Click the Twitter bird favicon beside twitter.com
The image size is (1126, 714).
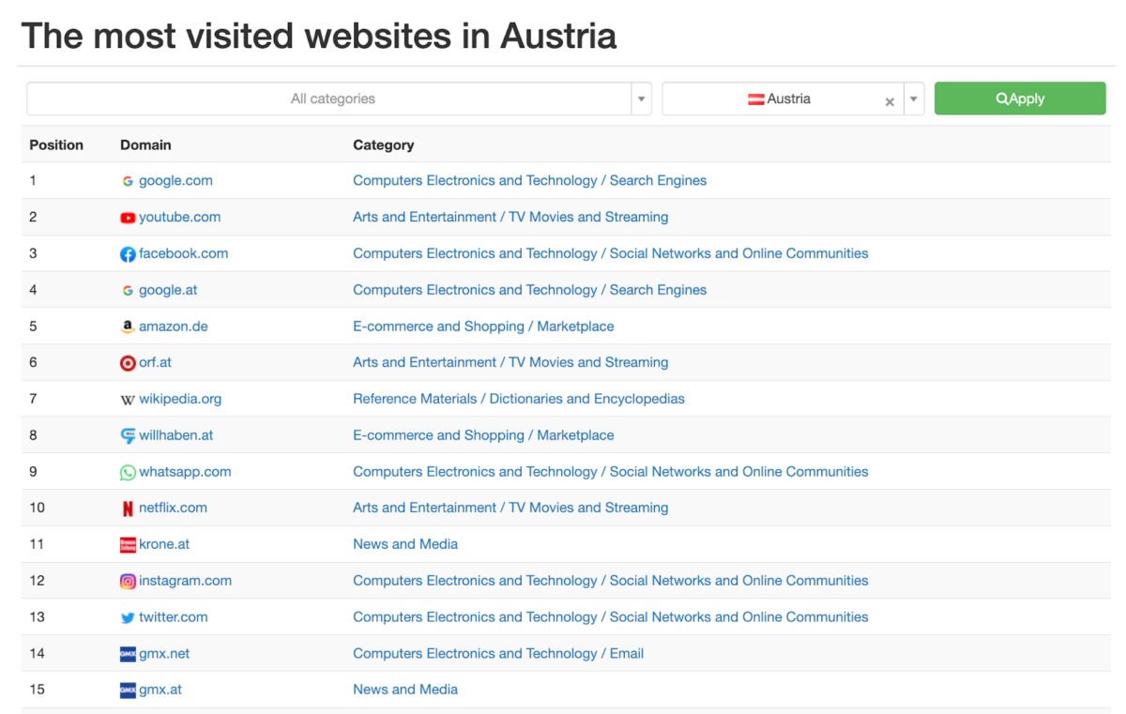[x=128, y=618]
